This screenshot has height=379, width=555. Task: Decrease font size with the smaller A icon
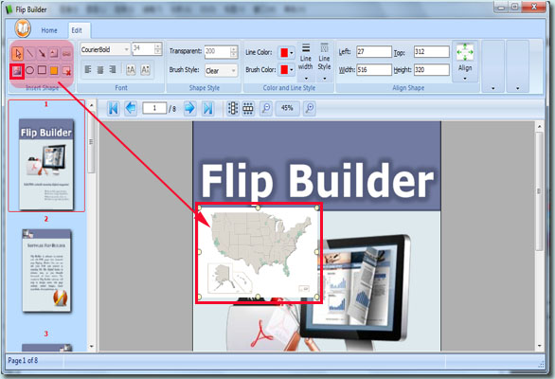[145, 69]
